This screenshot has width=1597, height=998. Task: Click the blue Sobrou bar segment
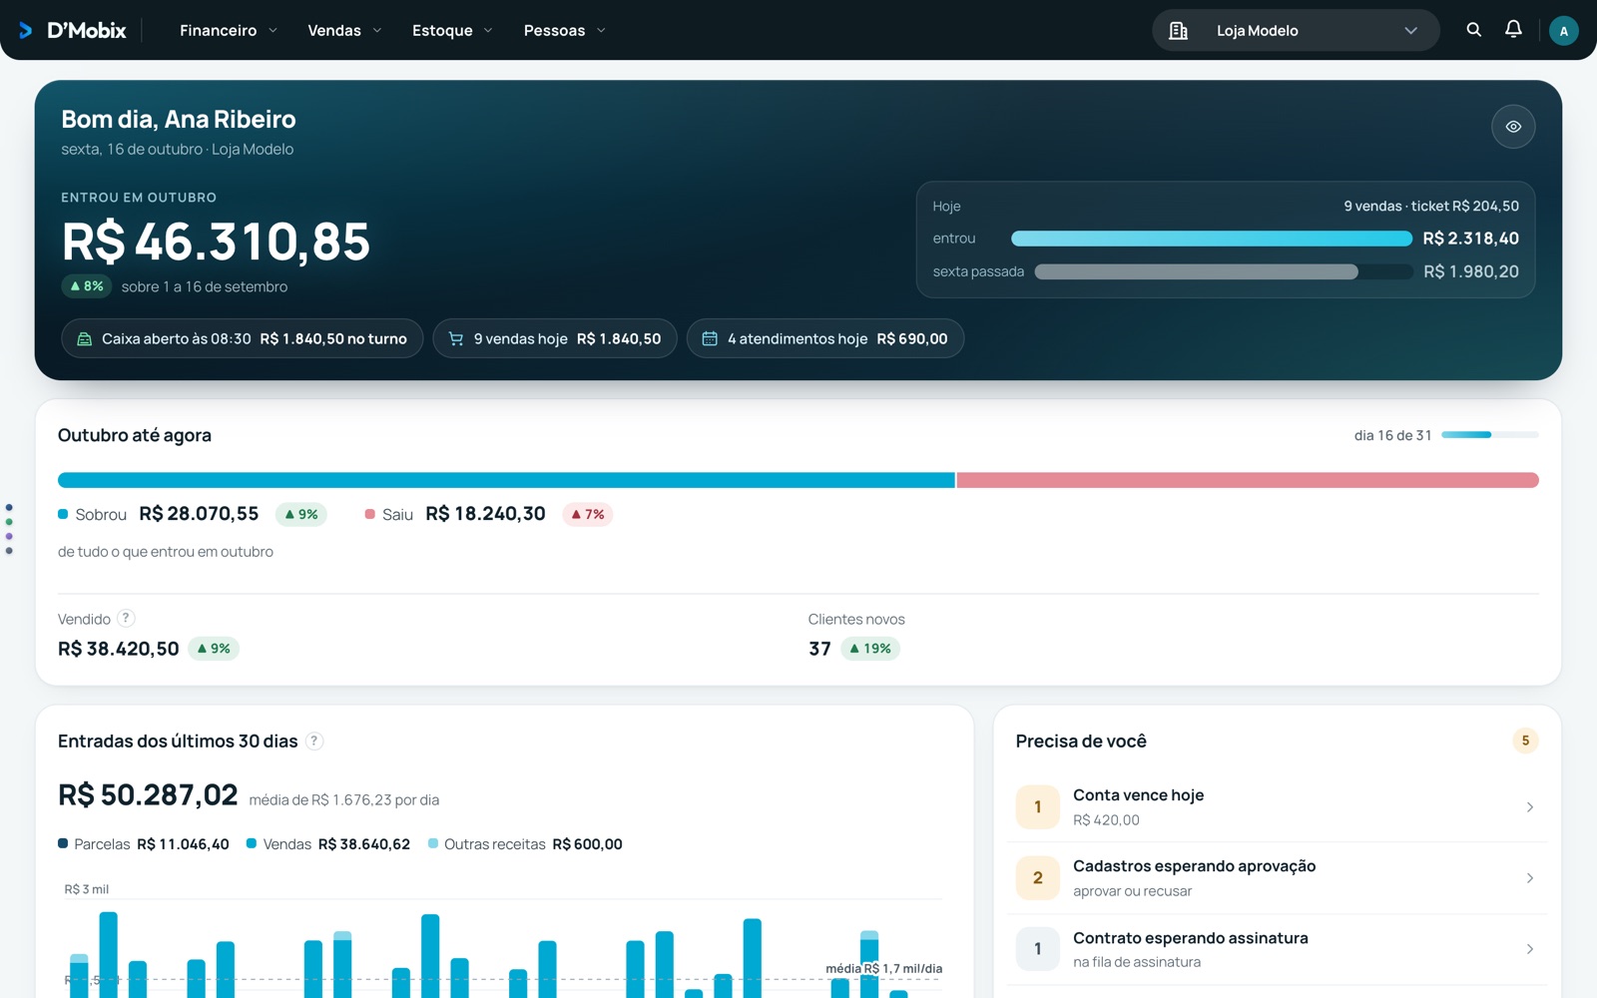(506, 480)
